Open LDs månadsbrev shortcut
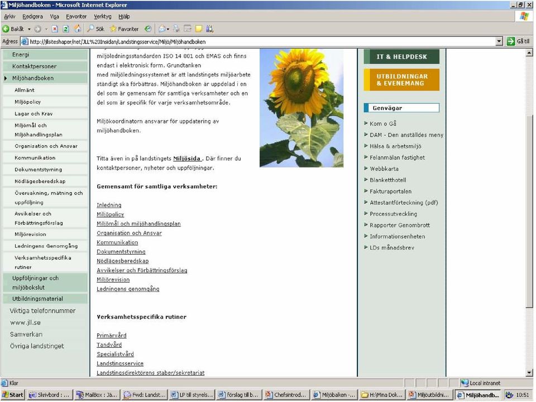 point(392,248)
